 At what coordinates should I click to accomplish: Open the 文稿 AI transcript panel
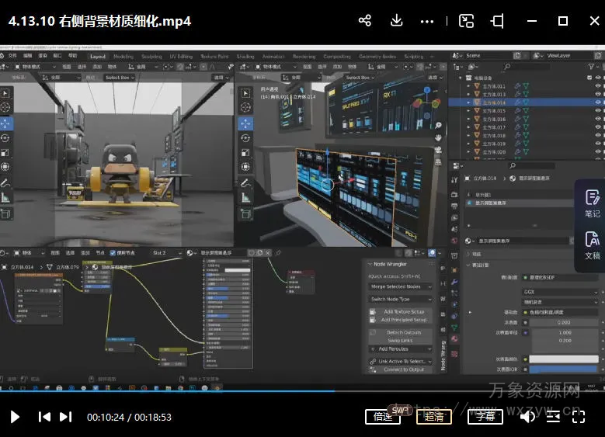click(592, 245)
